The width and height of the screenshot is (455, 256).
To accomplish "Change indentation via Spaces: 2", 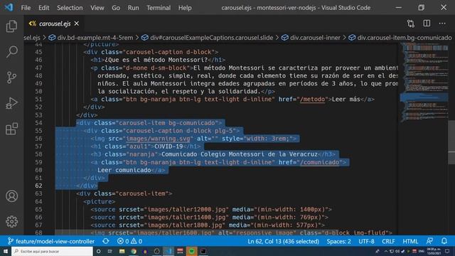I will pos(338,241).
